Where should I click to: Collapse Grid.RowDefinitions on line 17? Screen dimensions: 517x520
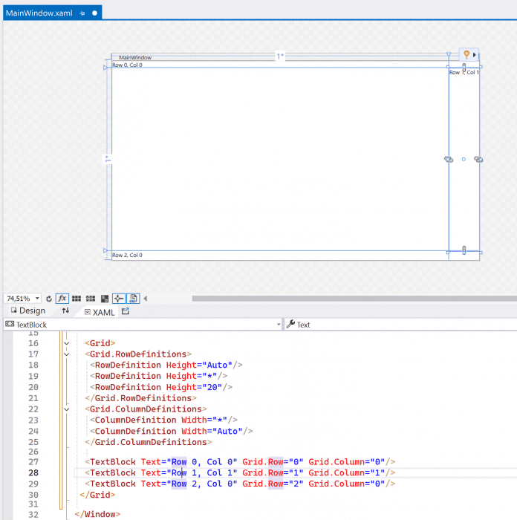pos(67,354)
